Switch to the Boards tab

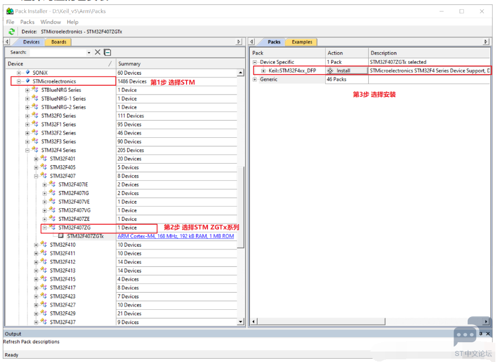pos(59,42)
